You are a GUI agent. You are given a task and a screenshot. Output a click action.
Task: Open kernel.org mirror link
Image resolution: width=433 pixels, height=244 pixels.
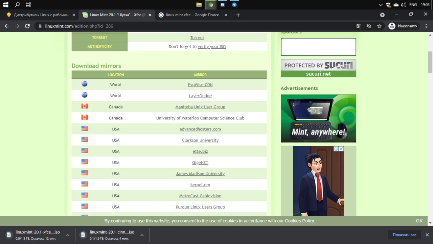[x=200, y=185]
